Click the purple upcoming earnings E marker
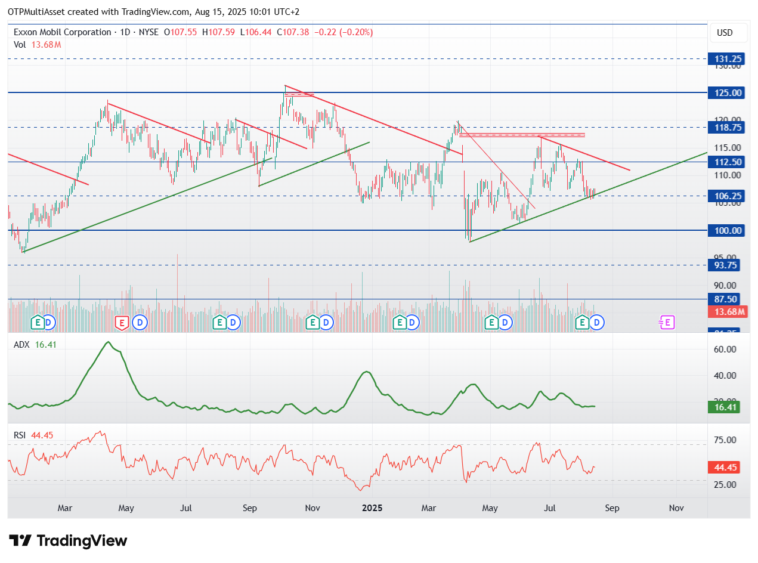This screenshot has height=563, width=758. click(667, 323)
